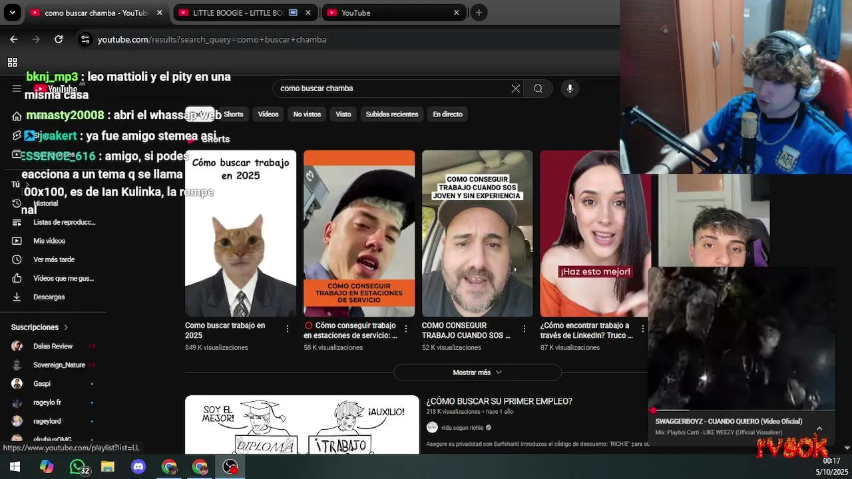Switch to 'como buscar chamba' browser tab
852x479 pixels.
96,13
